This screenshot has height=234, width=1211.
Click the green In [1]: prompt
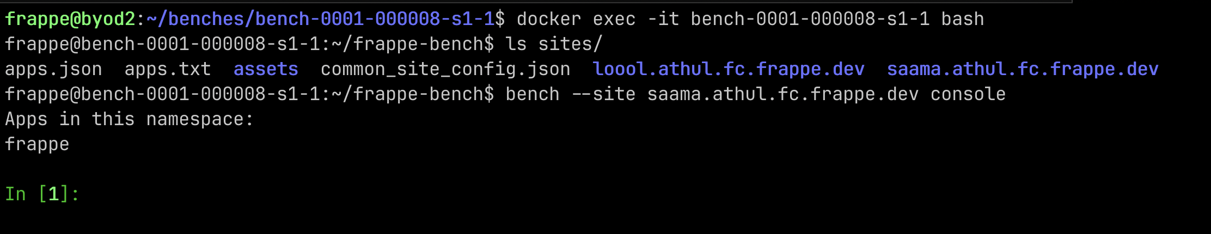tap(42, 194)
